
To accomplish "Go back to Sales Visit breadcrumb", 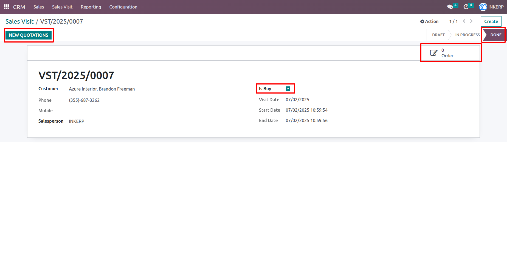I will tap(19, 21).
